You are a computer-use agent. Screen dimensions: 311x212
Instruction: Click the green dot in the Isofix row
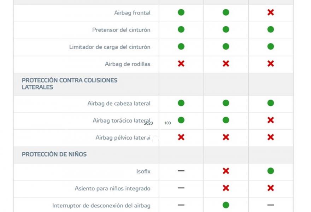(x=270, y=171)
